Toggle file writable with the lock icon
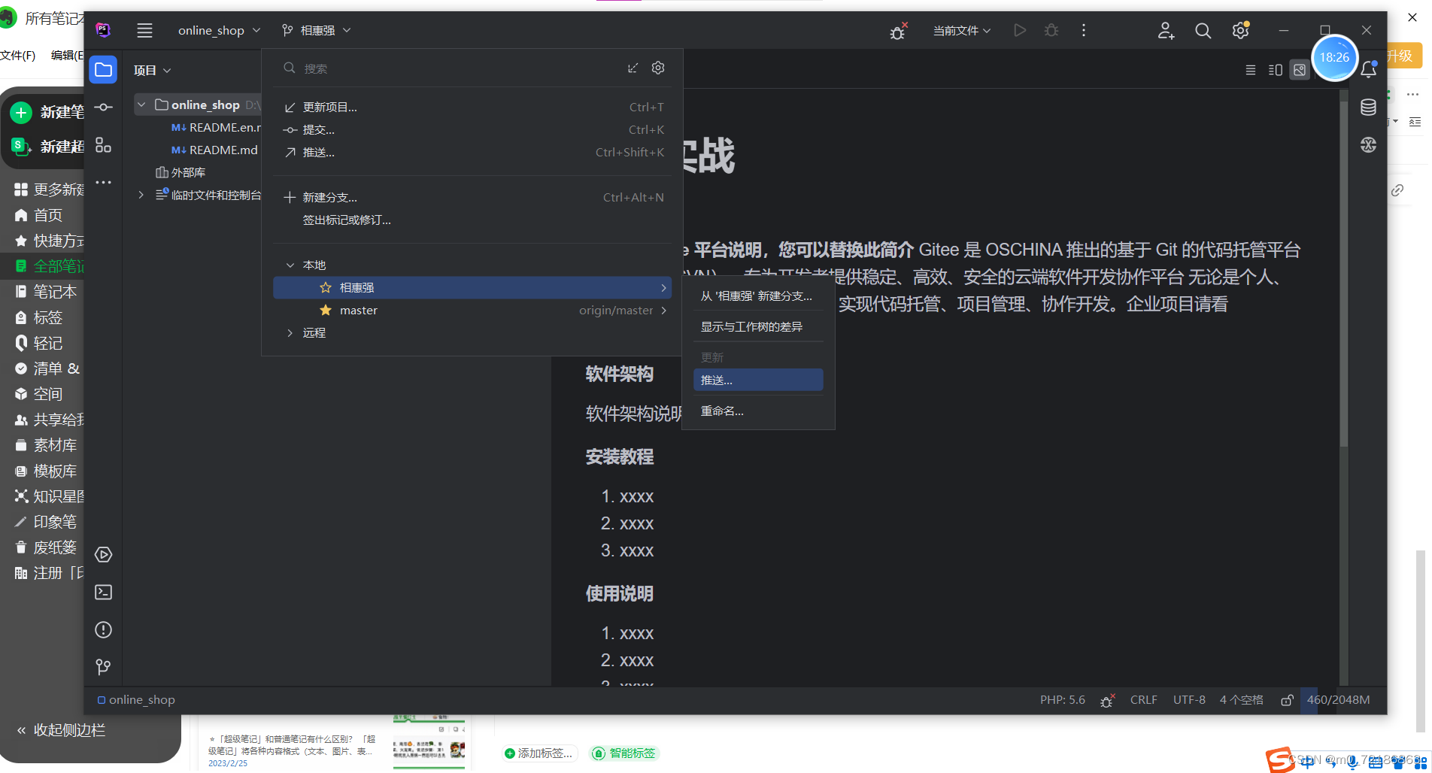Image resolution: width=1432 pixels, height=773 pixels. coord(1286,699)
